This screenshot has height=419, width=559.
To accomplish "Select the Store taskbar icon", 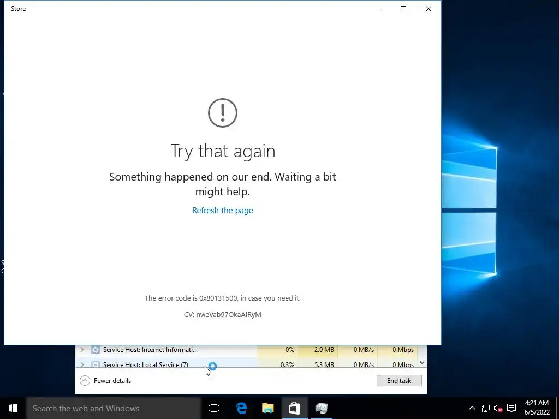I will 294,408.
